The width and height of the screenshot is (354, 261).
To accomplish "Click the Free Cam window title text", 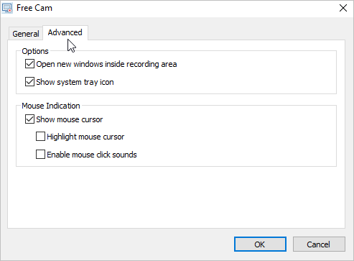I will coord(34,8).
